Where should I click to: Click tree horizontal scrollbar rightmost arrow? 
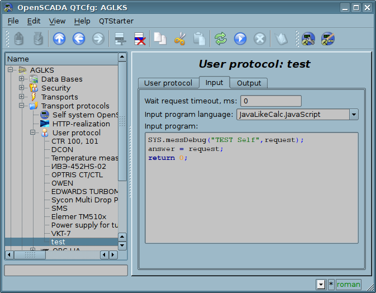(113, 254)
